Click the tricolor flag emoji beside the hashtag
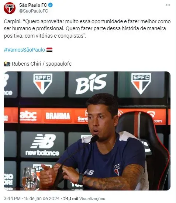Image resolution: width=176 pixels, height=203 pixels. coord(49,50)
